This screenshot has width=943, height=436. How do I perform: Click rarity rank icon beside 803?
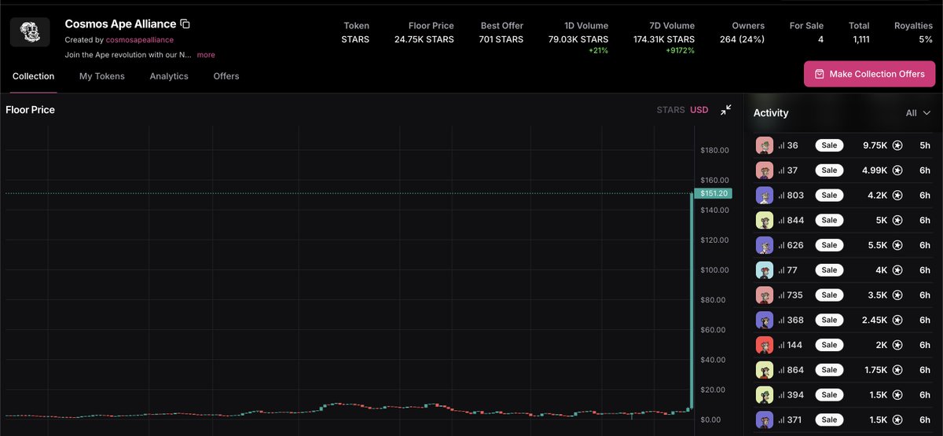(x=782, y=195)
